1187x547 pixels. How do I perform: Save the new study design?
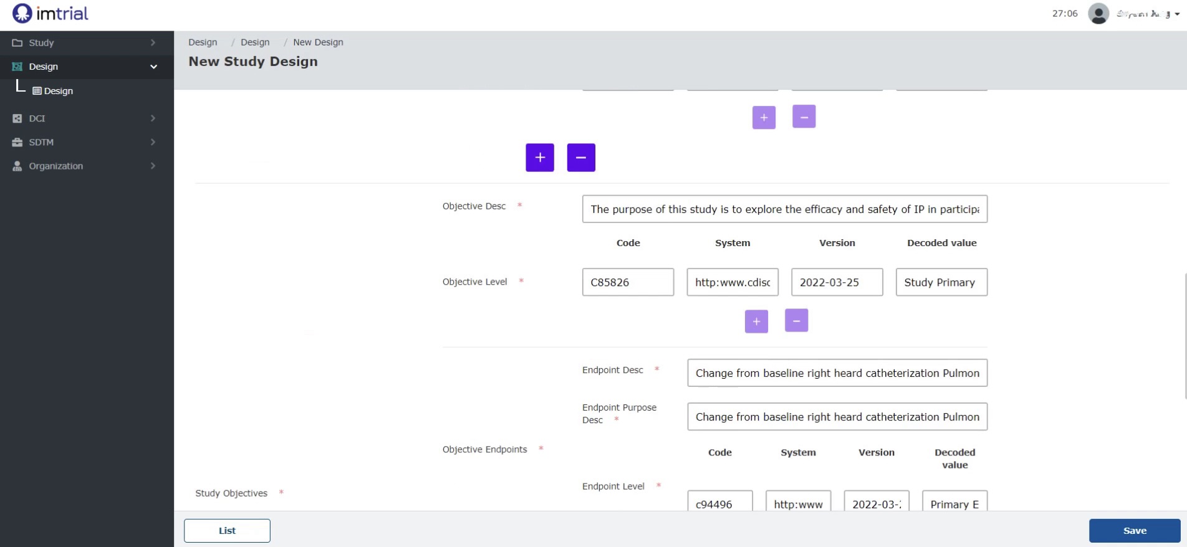[x=1135, y=531]
